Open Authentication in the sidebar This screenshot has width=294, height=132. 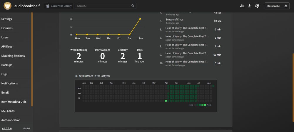tap(16, 120)
